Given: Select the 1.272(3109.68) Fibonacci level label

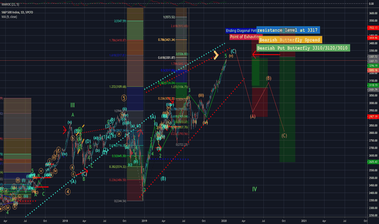Looking at the screenshot, I should tap(118, 87).
